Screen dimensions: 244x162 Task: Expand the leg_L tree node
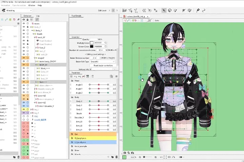(31, 109)
